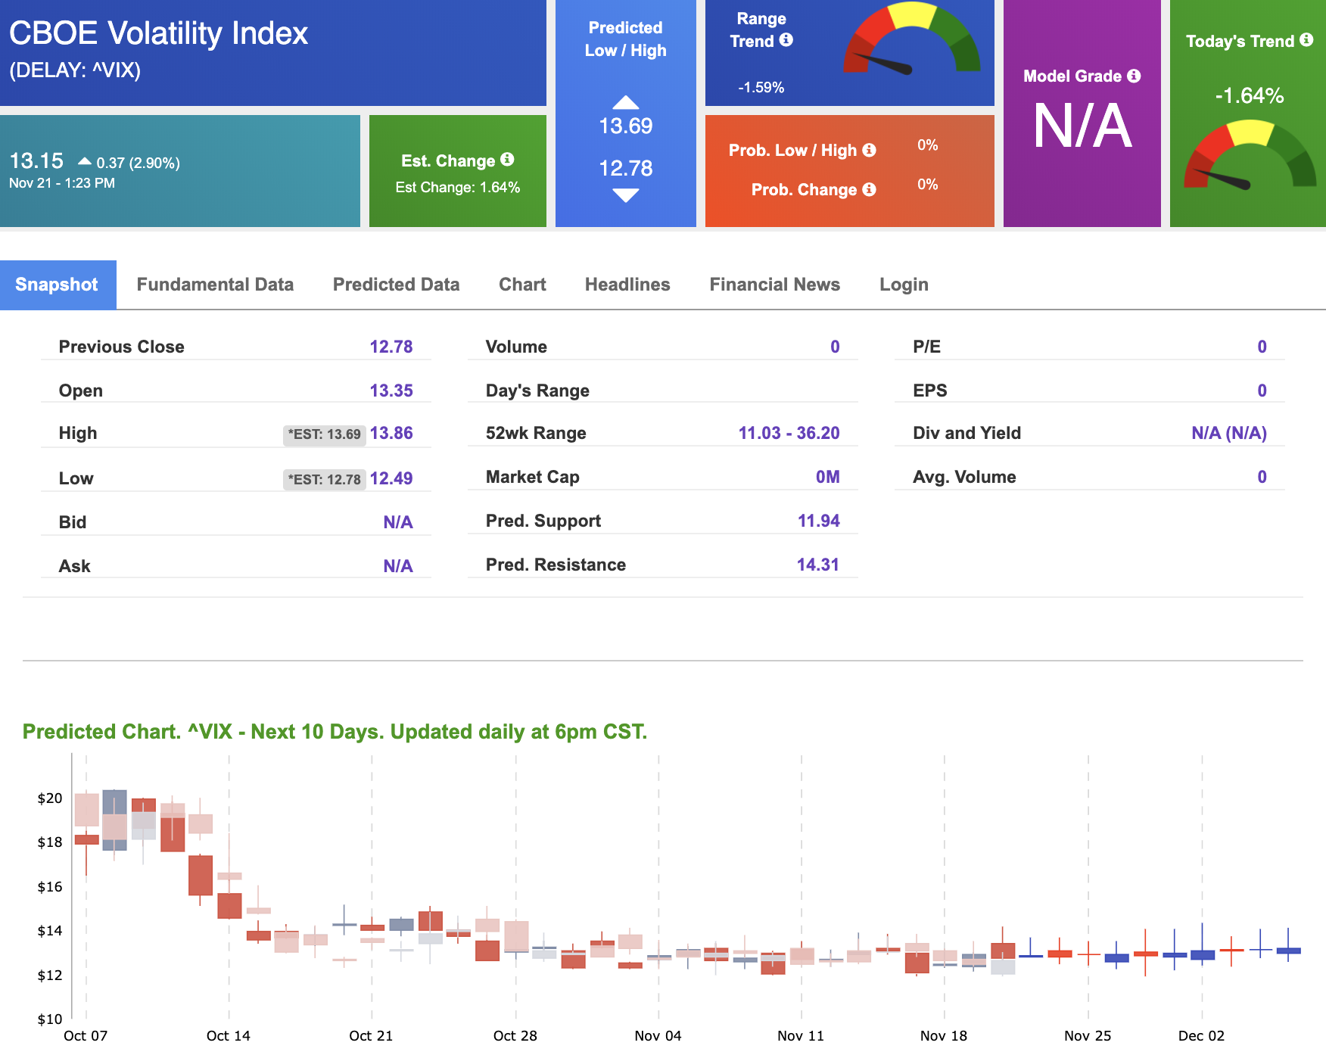Open the Chart tab
The image size is (1326, 1055).
522,285
